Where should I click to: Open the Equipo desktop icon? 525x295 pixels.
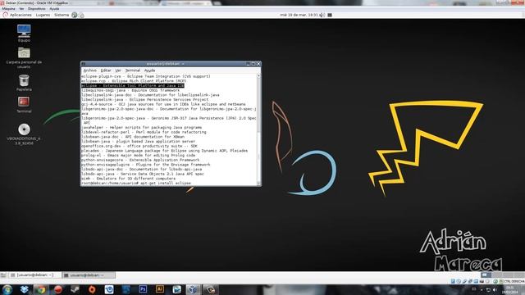tap(24, 33)
